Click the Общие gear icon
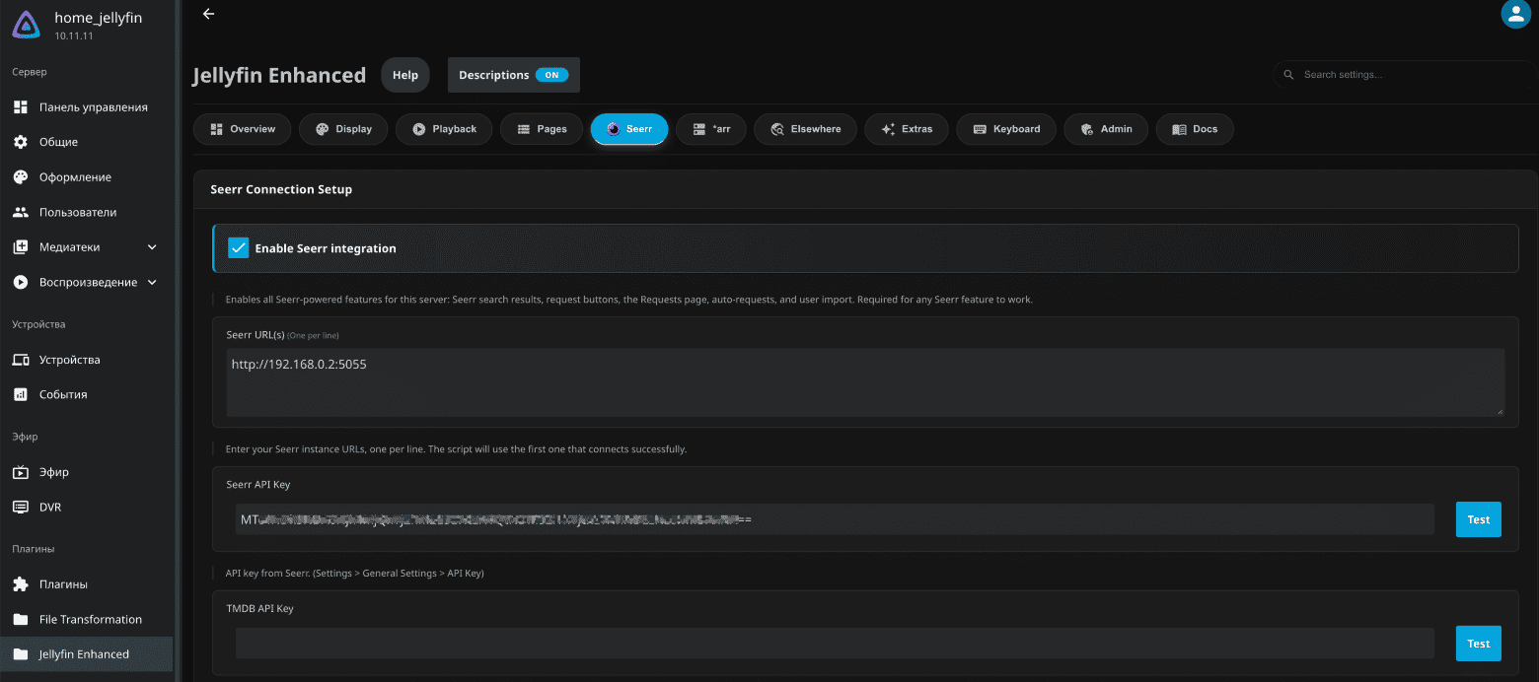Viewport: 1539px width, 682px height. tap(21, 142)
